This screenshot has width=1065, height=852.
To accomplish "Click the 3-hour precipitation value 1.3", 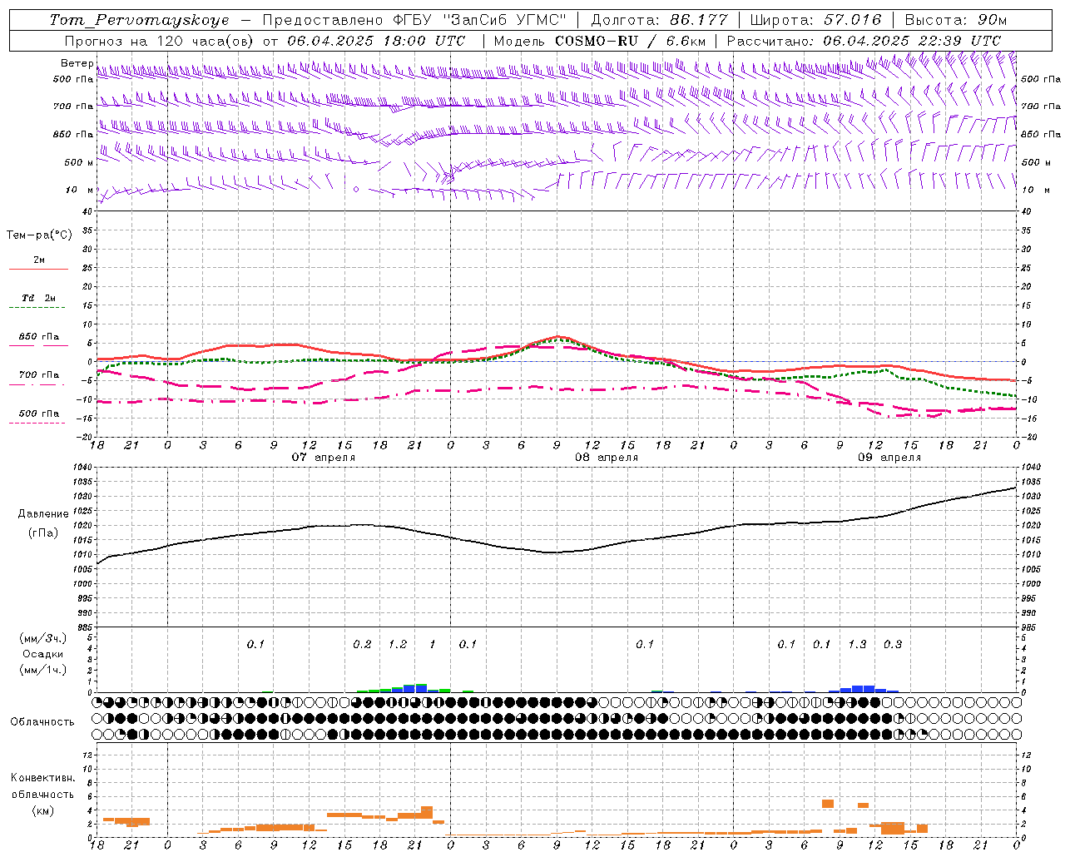I will [857, 645].
